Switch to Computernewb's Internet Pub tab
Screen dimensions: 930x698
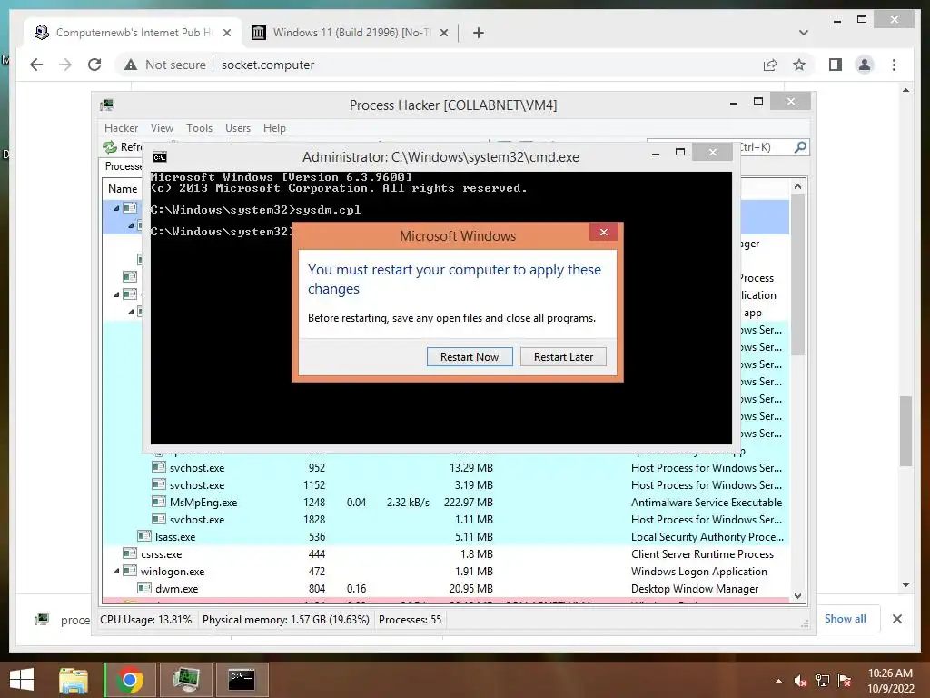(134, 33)
